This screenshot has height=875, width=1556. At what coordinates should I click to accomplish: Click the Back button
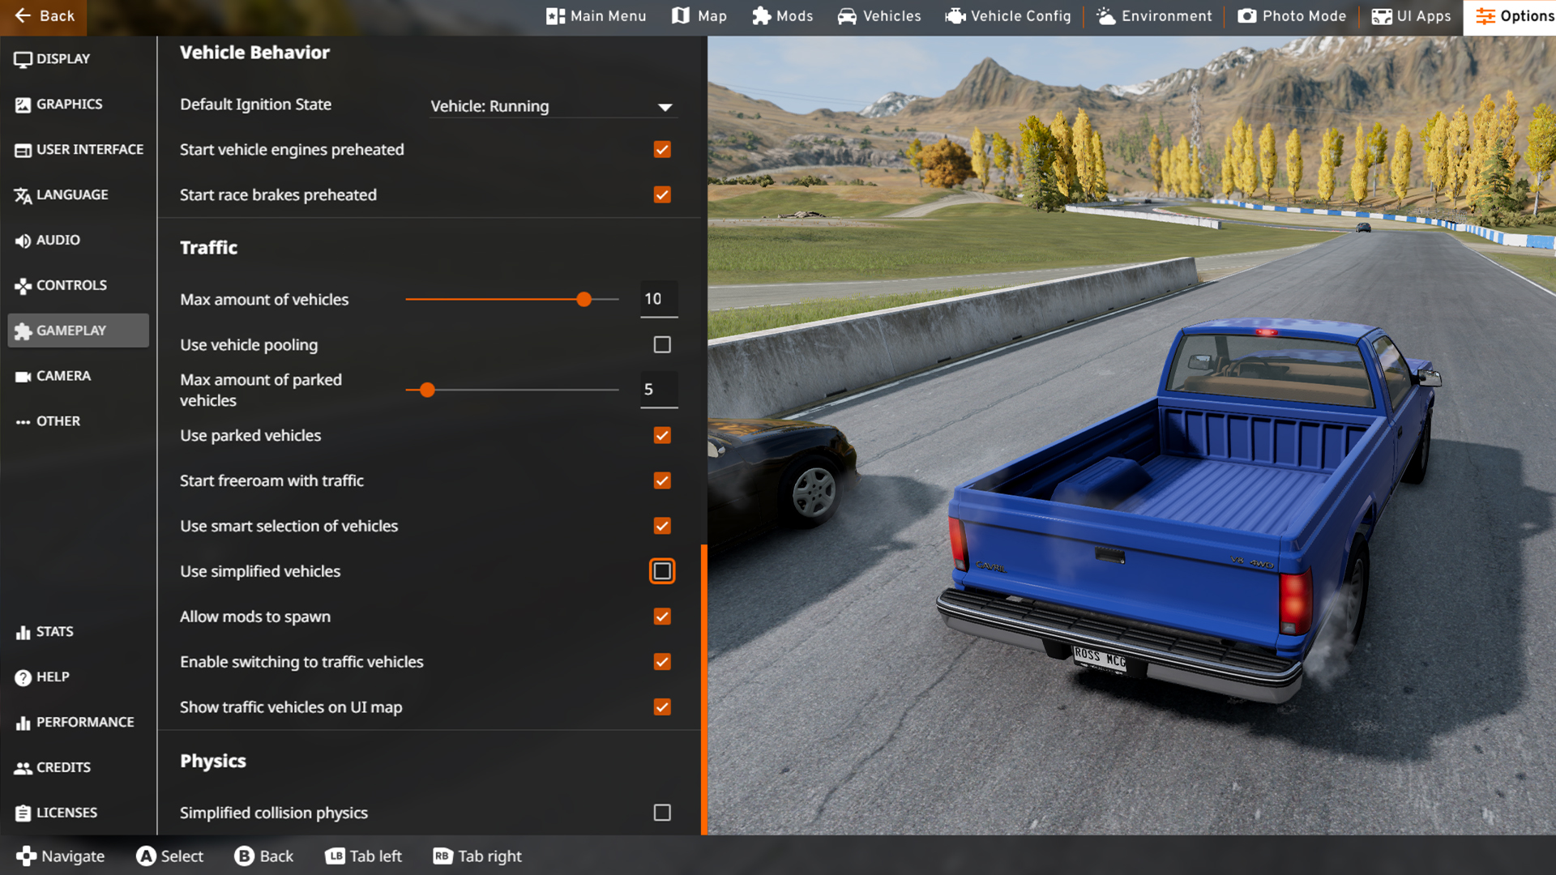tap(43, 16)
